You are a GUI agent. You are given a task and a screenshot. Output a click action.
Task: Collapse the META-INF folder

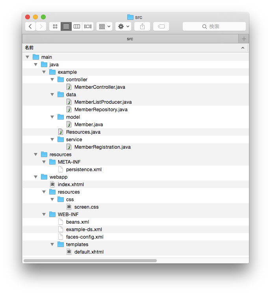(44, 162)
